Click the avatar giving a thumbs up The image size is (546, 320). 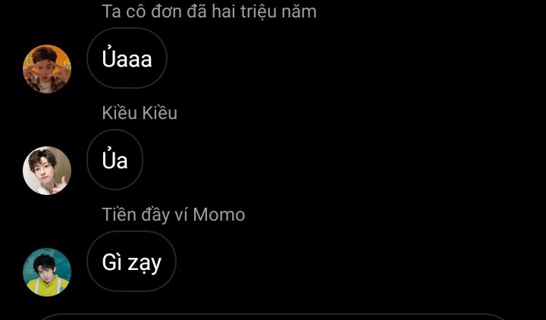point(47,171)
